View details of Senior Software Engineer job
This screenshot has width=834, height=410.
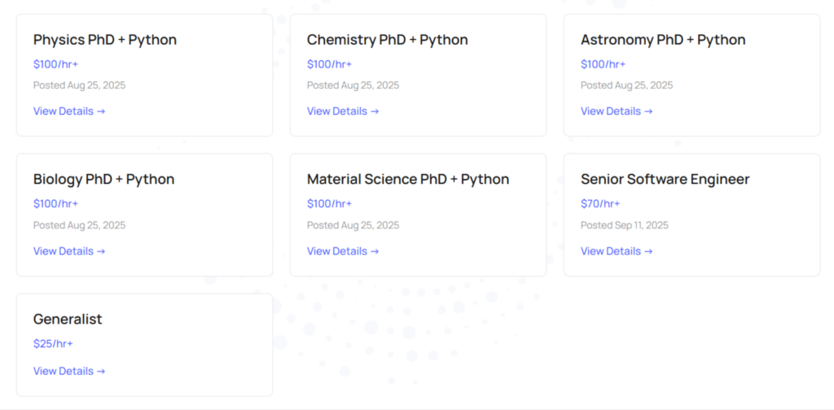pos(617,251)
